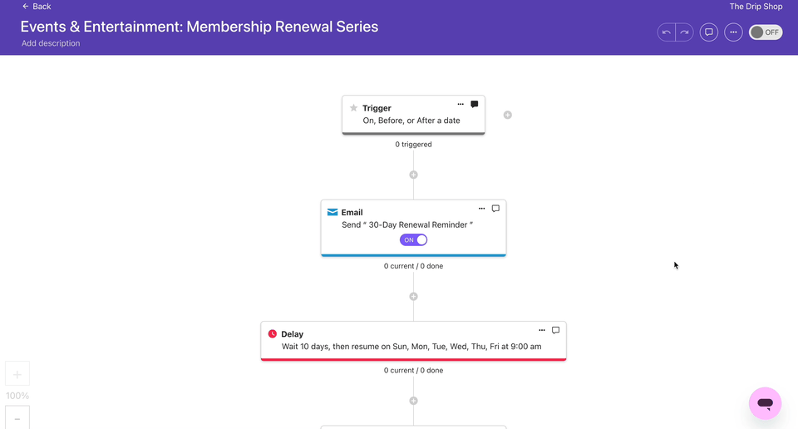
Task: Insert a step between Email and Delay
Action: pos(413,296)
